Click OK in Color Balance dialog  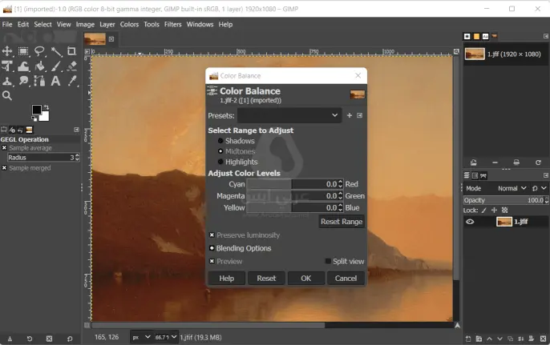click(306, 278)
